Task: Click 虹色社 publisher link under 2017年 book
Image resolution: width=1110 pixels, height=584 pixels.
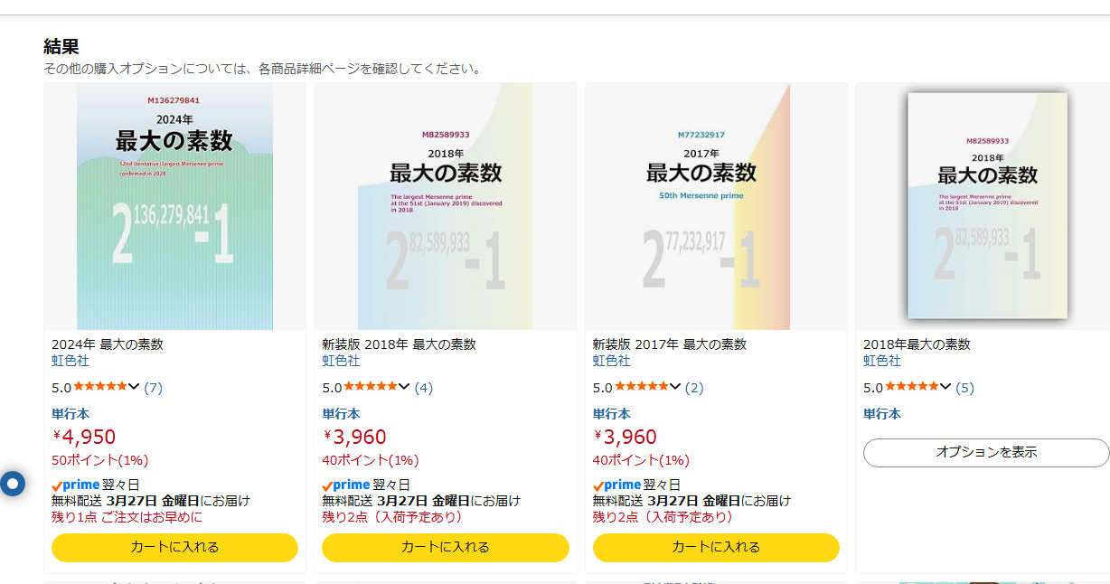Action: pos(611,361)
